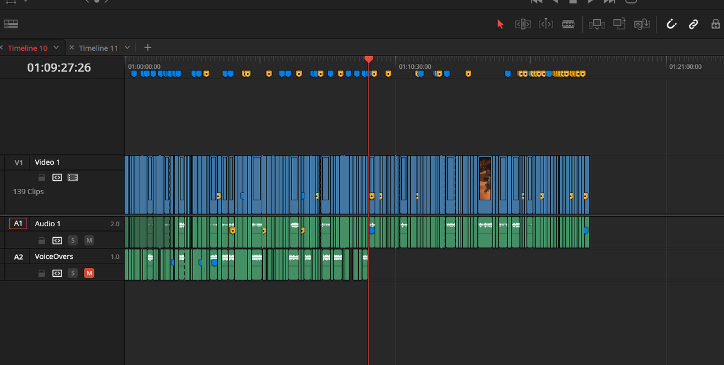
Task: Click the 01:09:27:26 timecode field
Action: click(x=59, y=68)
